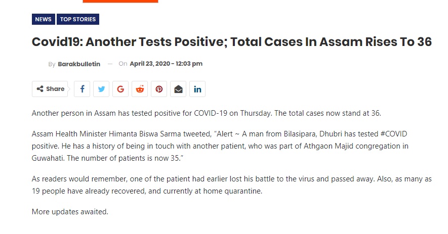Image resolution: width=448 pixels, height=234 pixels.
Task: Click the COVID-19 text in the first paragraph
Action: pyautogui.click(x=210, y=113)
